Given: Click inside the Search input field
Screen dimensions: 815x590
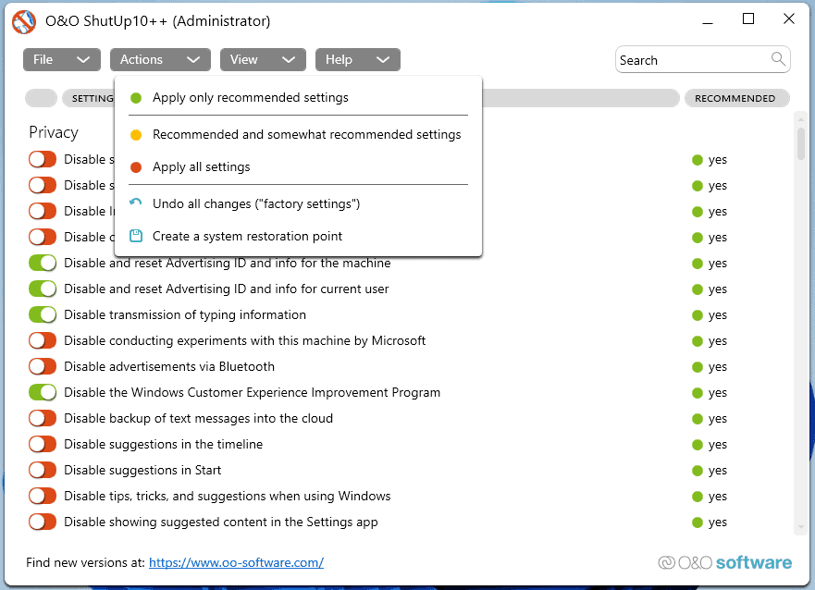Looking at the screenshot, I should 692,60.
